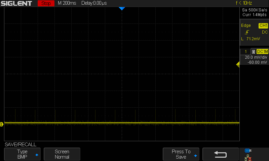Viewport: 269px width, 161px height.
Task: Click the Delay:0.00µs readout
Action: tap(94, 3)
